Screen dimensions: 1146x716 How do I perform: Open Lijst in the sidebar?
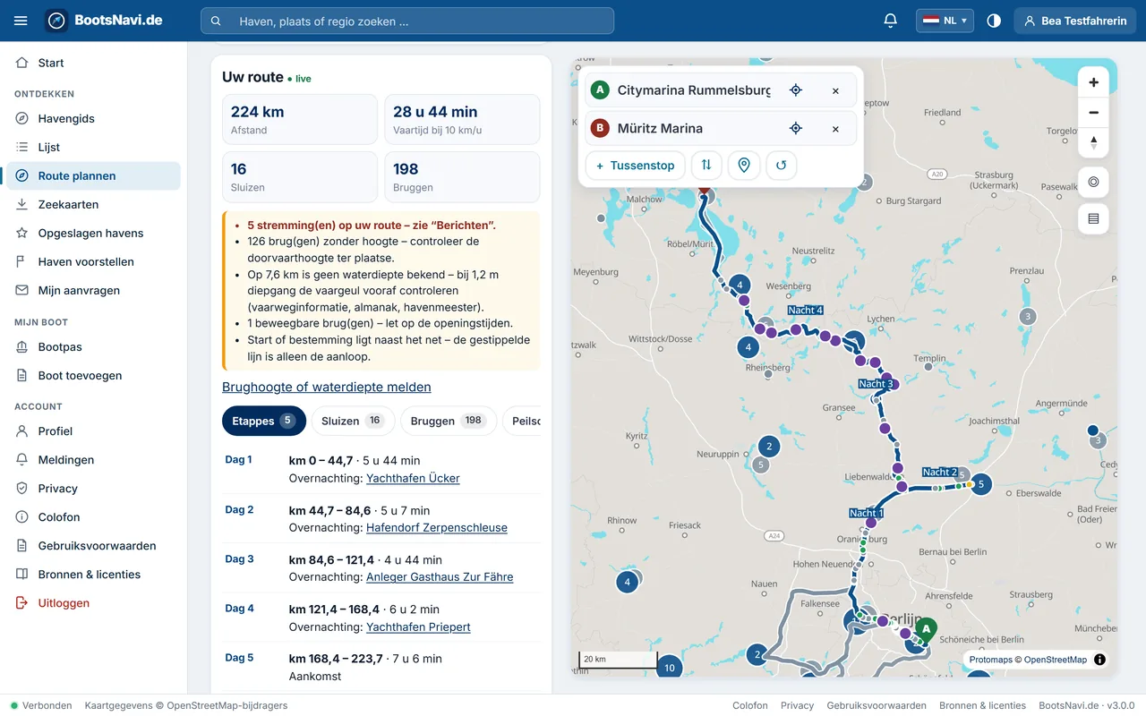pos(93,147)
